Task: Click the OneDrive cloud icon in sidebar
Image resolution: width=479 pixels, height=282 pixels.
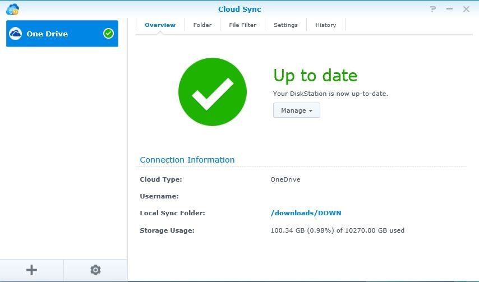Action: click(x=16, y=34)
